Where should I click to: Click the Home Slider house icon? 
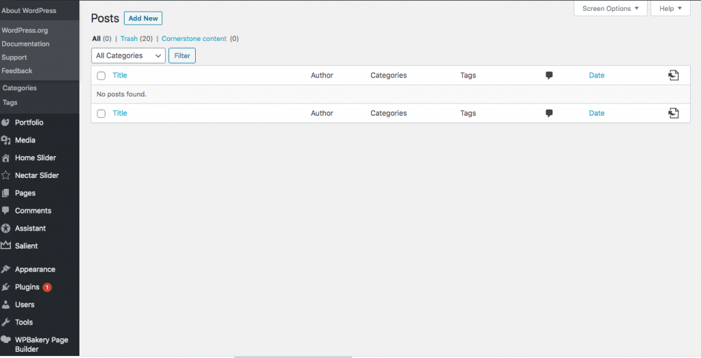pos(5,157)
